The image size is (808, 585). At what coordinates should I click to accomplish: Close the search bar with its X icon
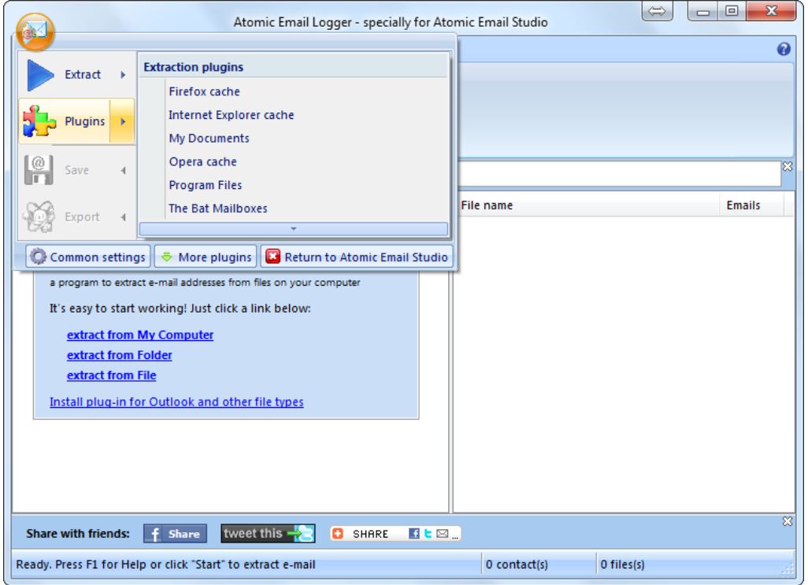point(788,166)
